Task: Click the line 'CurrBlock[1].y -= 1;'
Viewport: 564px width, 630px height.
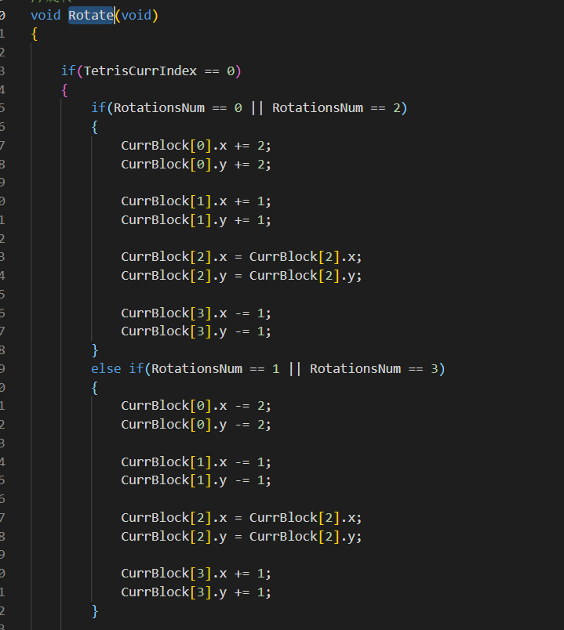Action: [196, 480]
